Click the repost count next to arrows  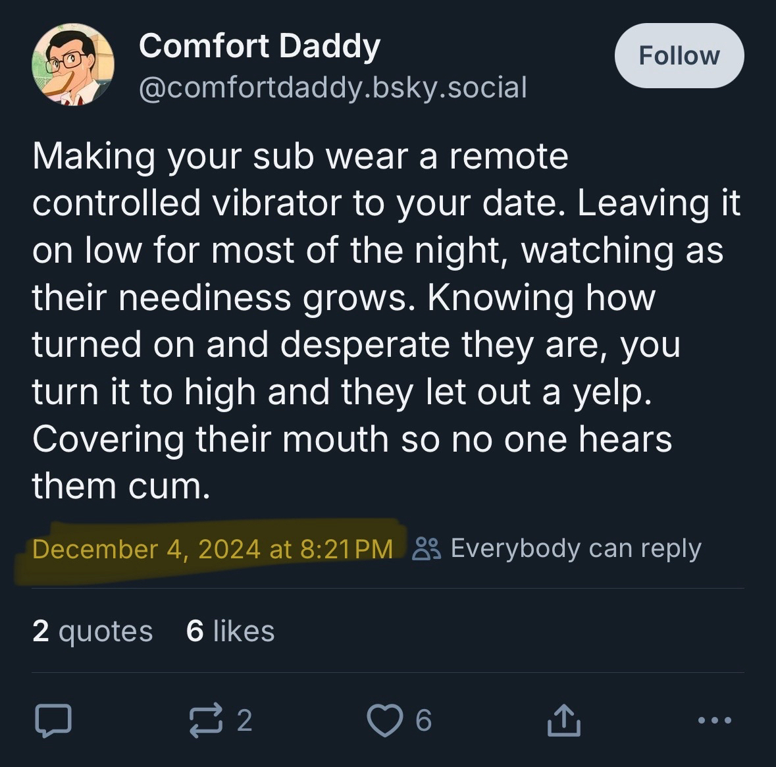coord(244,720)
